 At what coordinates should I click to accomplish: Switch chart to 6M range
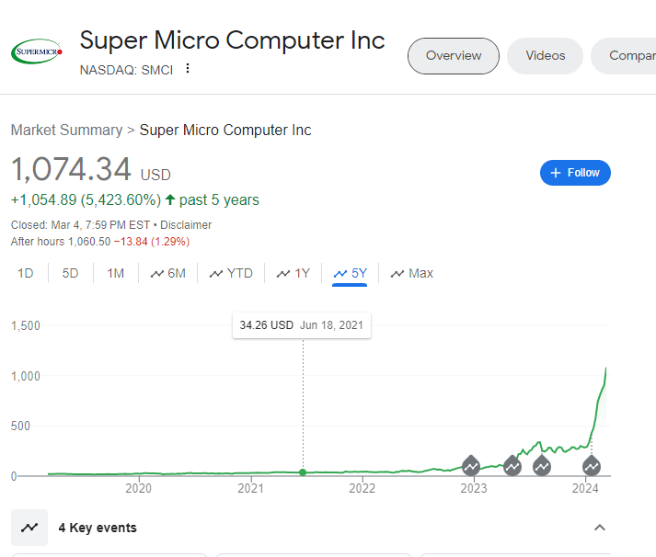coord(168,273)
